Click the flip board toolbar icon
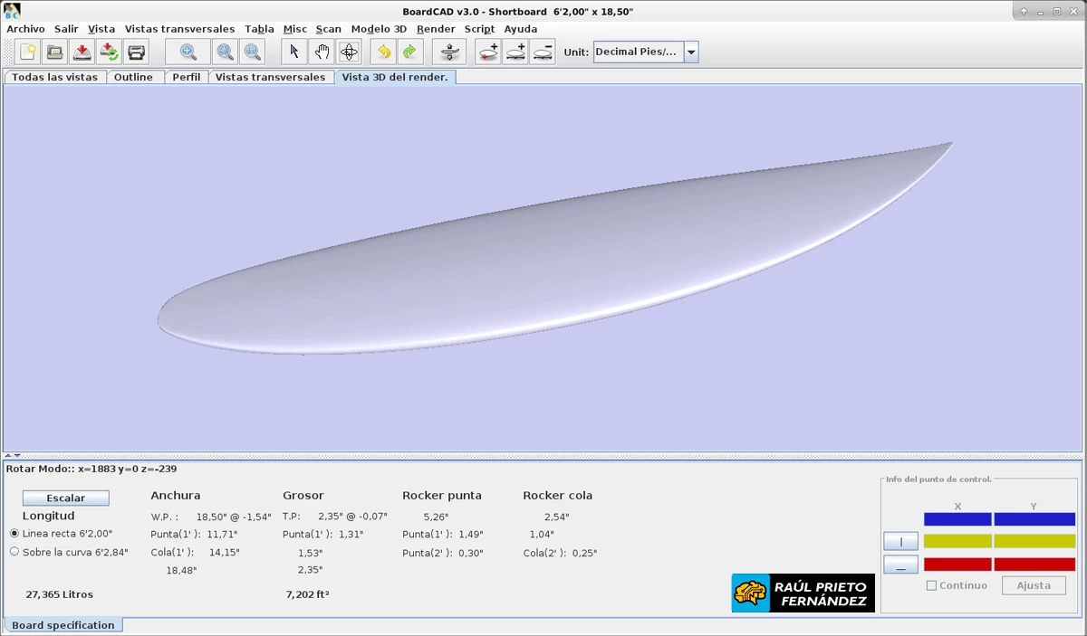This screenshot has height=636, width=1087. pos(449,52)
